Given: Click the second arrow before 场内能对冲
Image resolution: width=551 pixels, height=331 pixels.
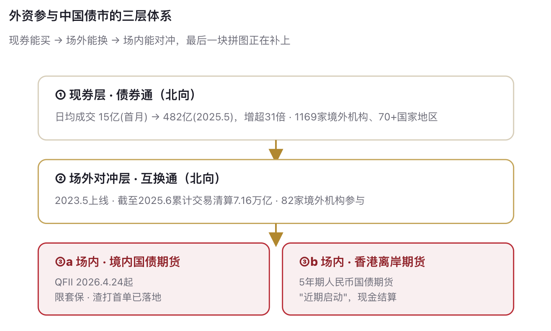Looking at the screenshot, I should [116, 41].
